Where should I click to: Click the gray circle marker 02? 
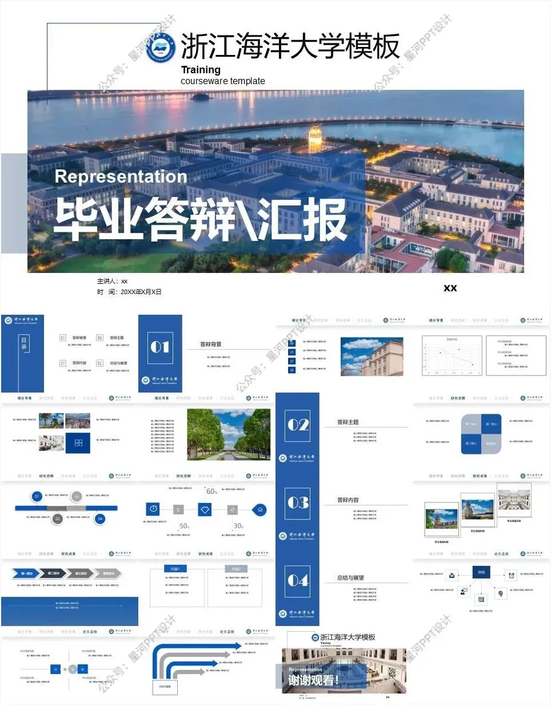[57, 519]
